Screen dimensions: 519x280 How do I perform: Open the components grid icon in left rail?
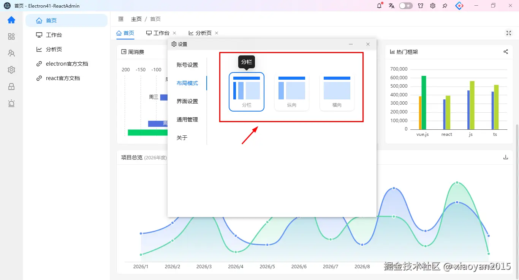click(x=11, y=36)
